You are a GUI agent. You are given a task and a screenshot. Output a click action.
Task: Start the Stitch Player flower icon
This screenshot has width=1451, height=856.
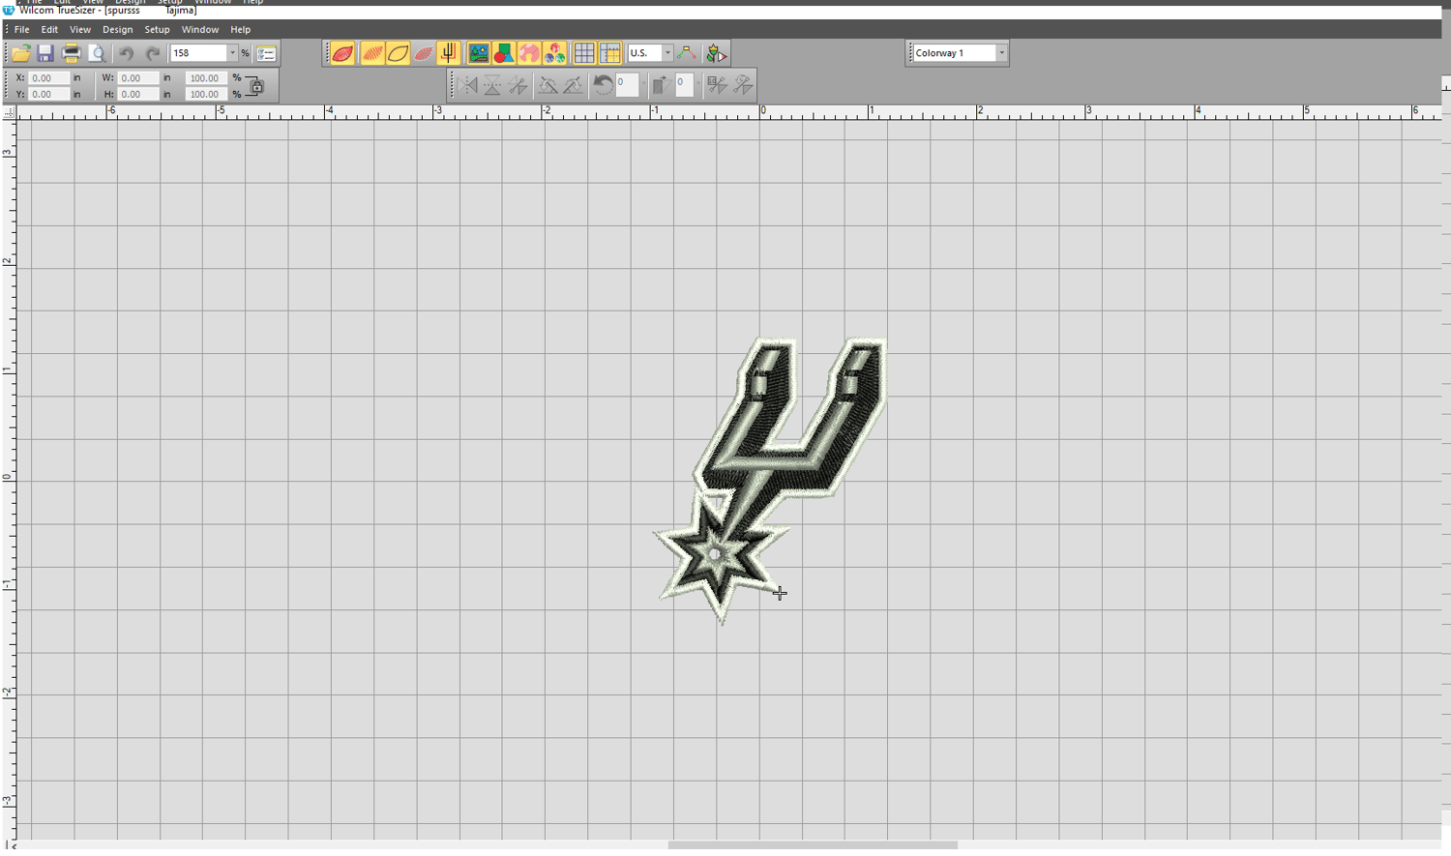717,53
